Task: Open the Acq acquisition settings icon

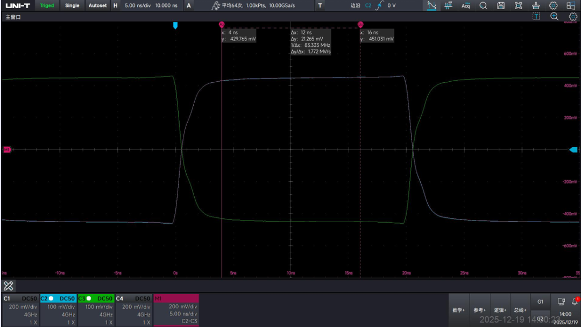Action: [466, 5]
